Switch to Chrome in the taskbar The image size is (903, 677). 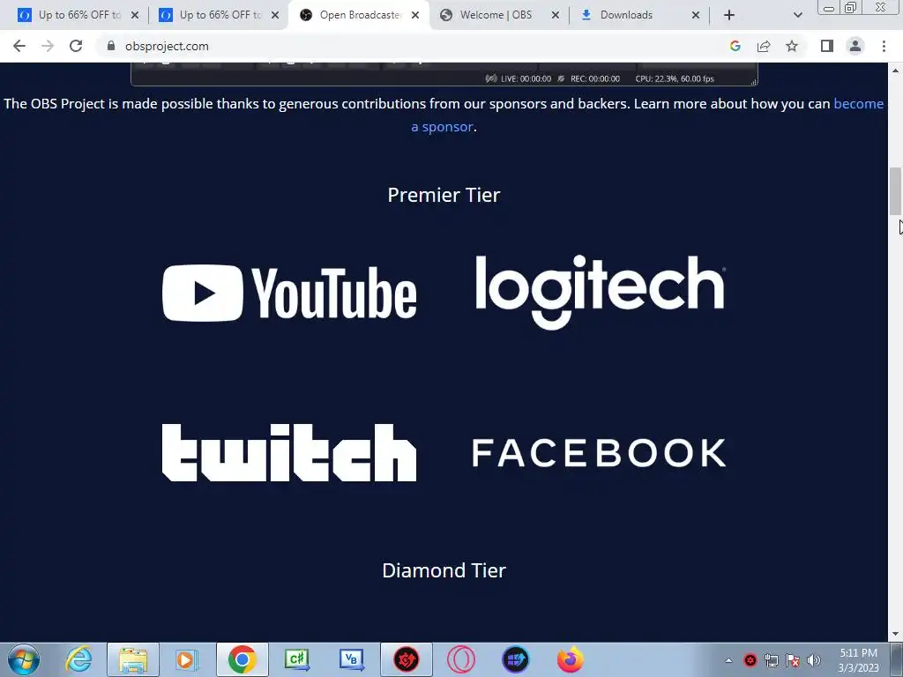[242, 659]
